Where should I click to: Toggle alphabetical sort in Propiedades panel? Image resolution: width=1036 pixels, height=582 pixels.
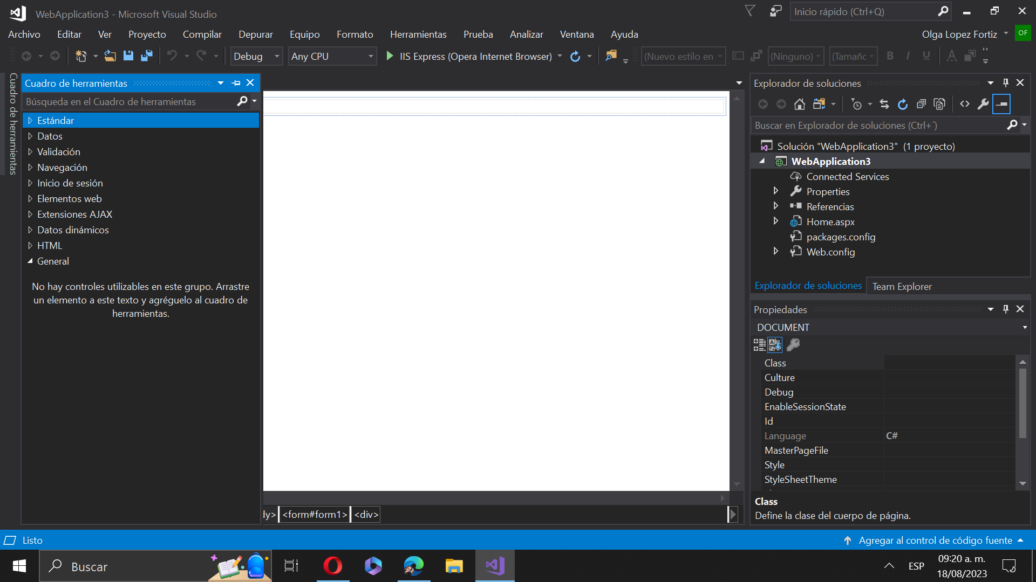click(x=775, y=345)
